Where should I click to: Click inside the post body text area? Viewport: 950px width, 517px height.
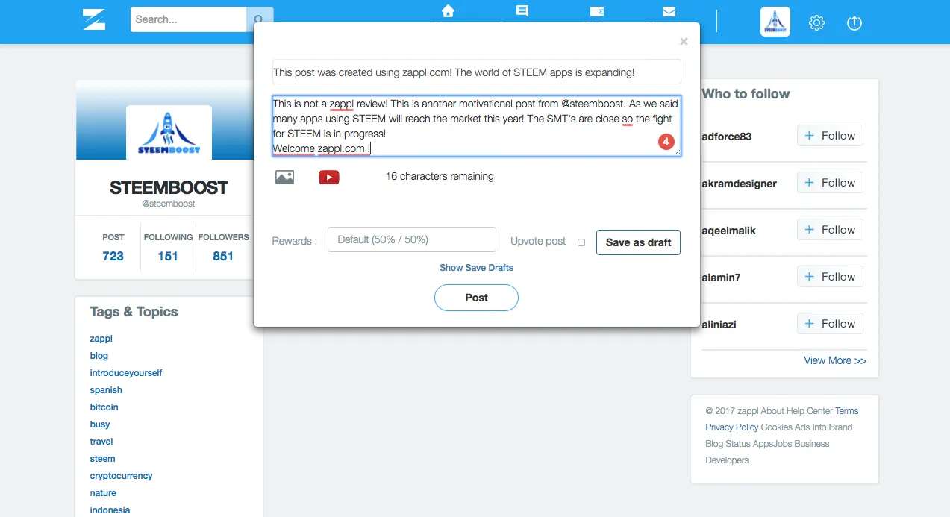476,125
